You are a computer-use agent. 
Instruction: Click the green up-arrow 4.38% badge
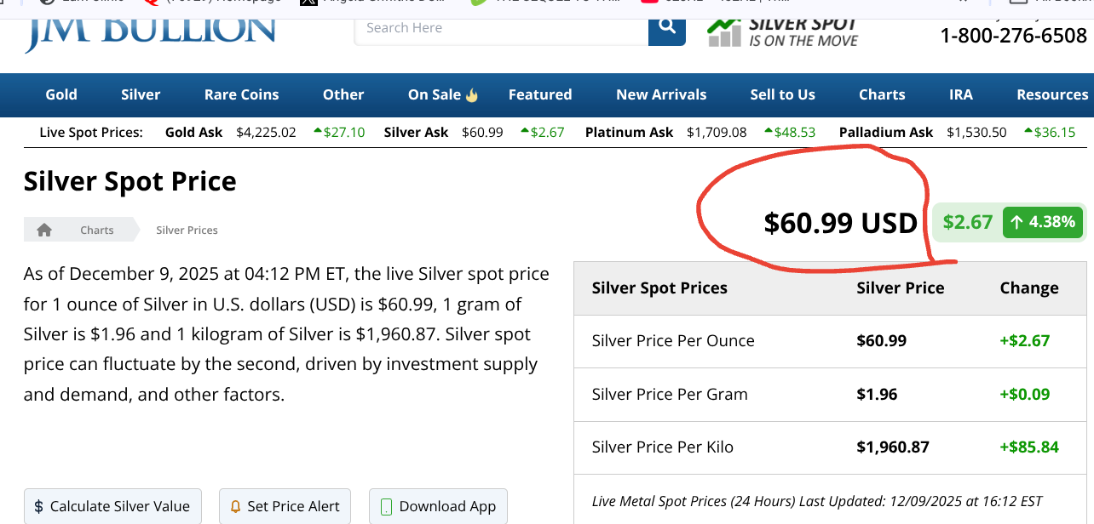[1042, 223]
